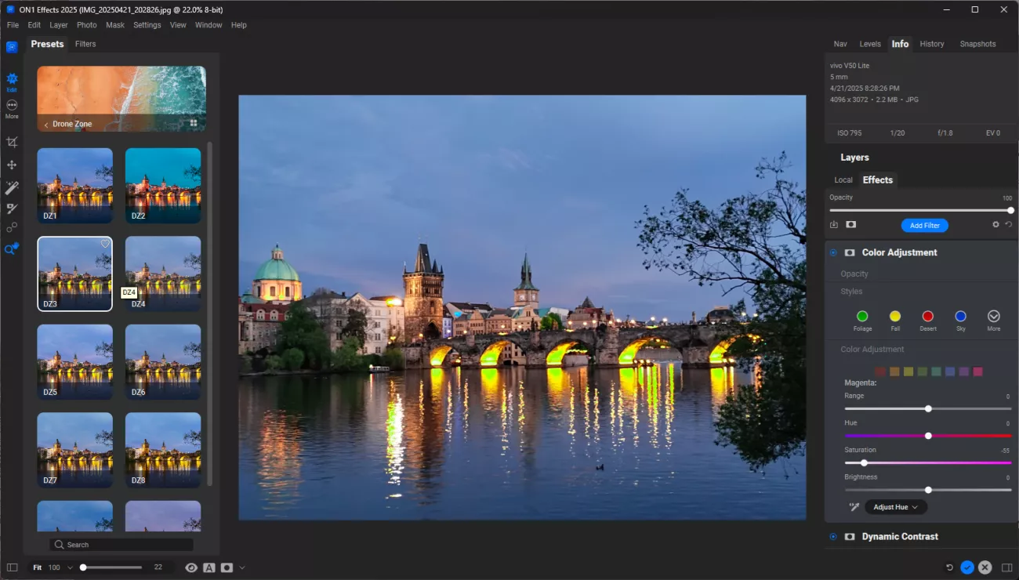Toggle the Color Adjustment filter on/off
1019x580 pixels.
[833, 252]
